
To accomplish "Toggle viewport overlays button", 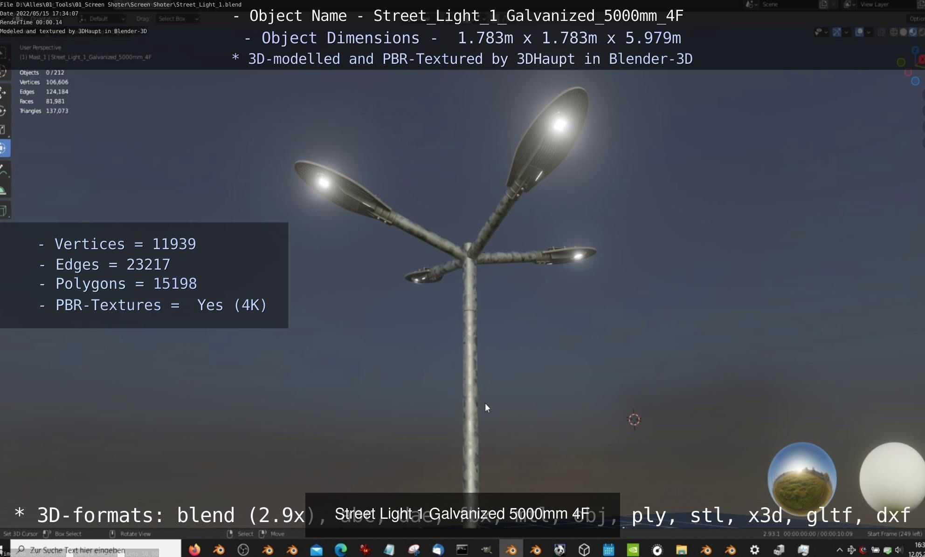I will point(859,32).
